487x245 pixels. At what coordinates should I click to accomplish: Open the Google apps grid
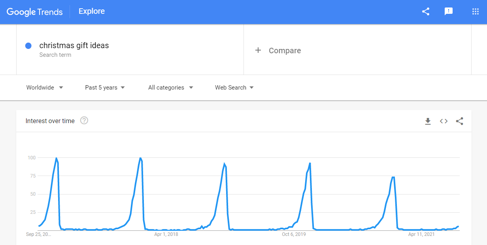[x=476, y=11]
